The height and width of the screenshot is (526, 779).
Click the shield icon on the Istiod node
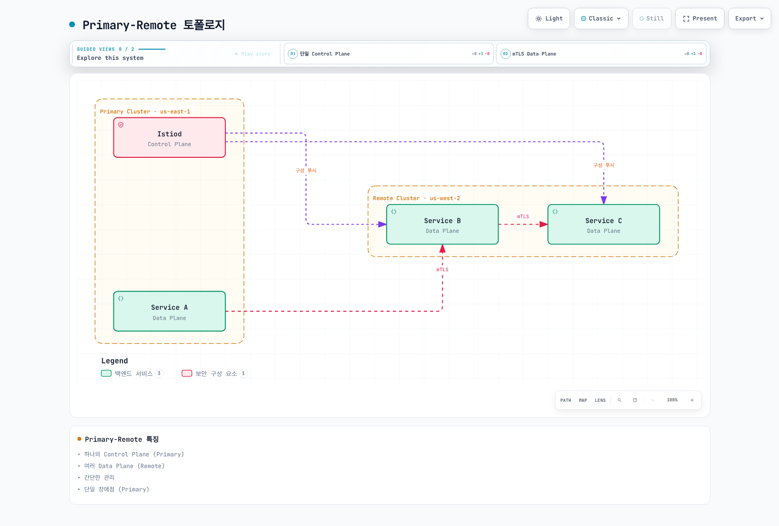tap(121, 125)
